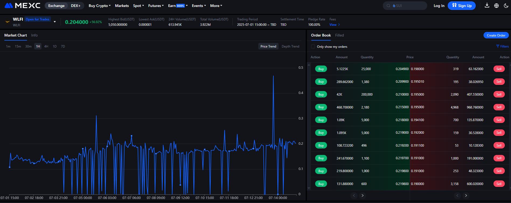Expand the Earn menu

pos(178,6)
